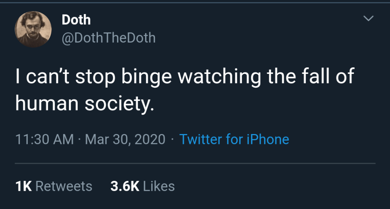Click the words "human society." in the tweet

click(x=85, y=103)
